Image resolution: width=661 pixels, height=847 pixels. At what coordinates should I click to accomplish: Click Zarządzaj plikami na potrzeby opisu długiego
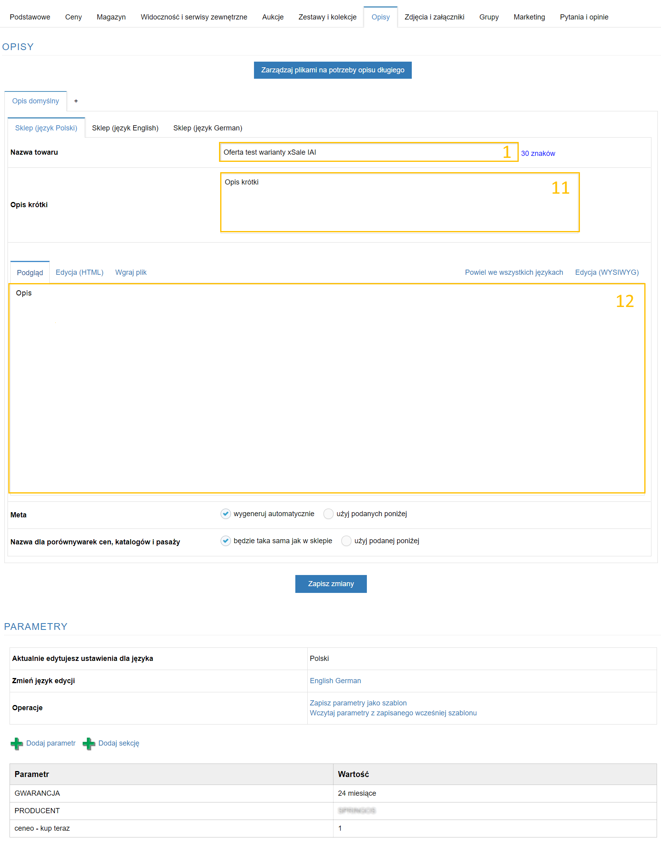pos(333,70)
